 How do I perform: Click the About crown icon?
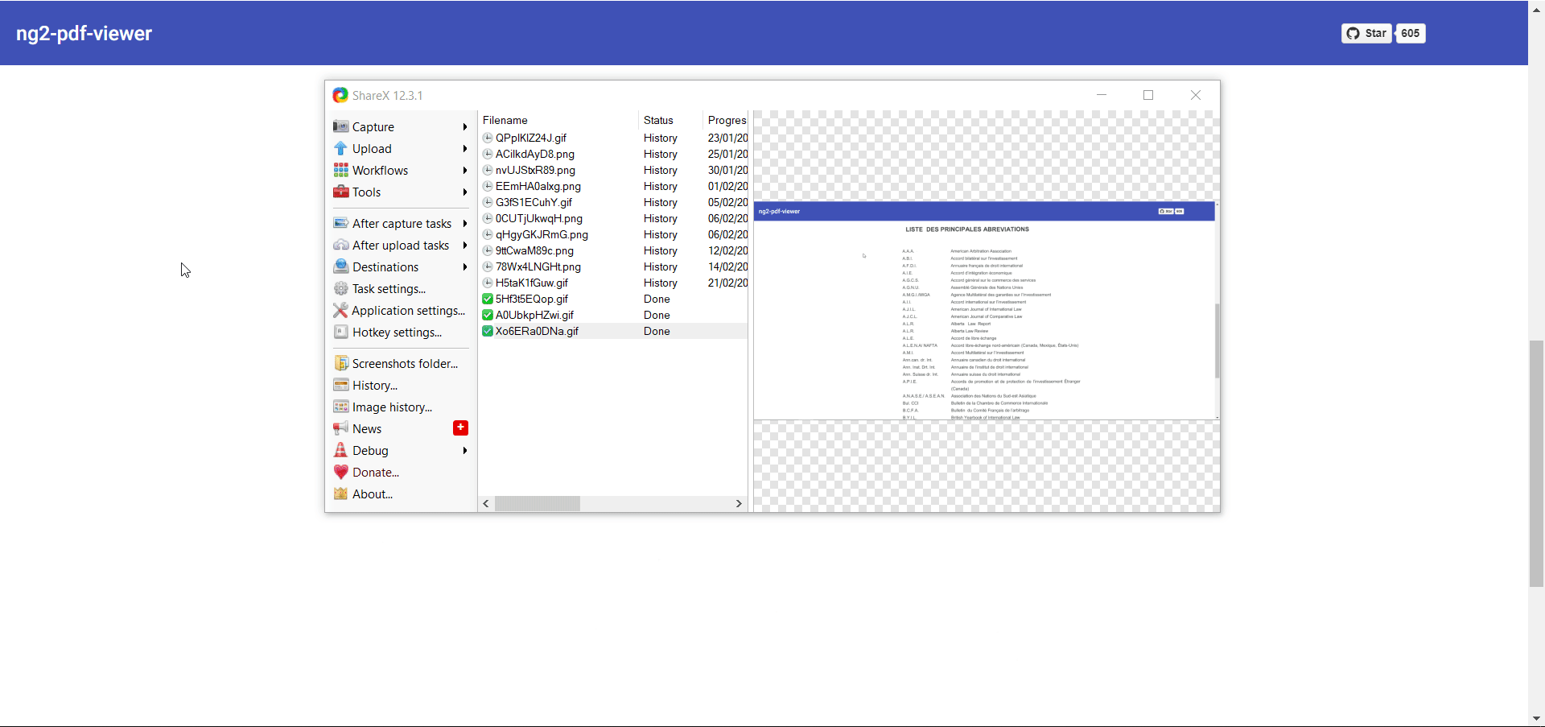click(x=341, y=494)
